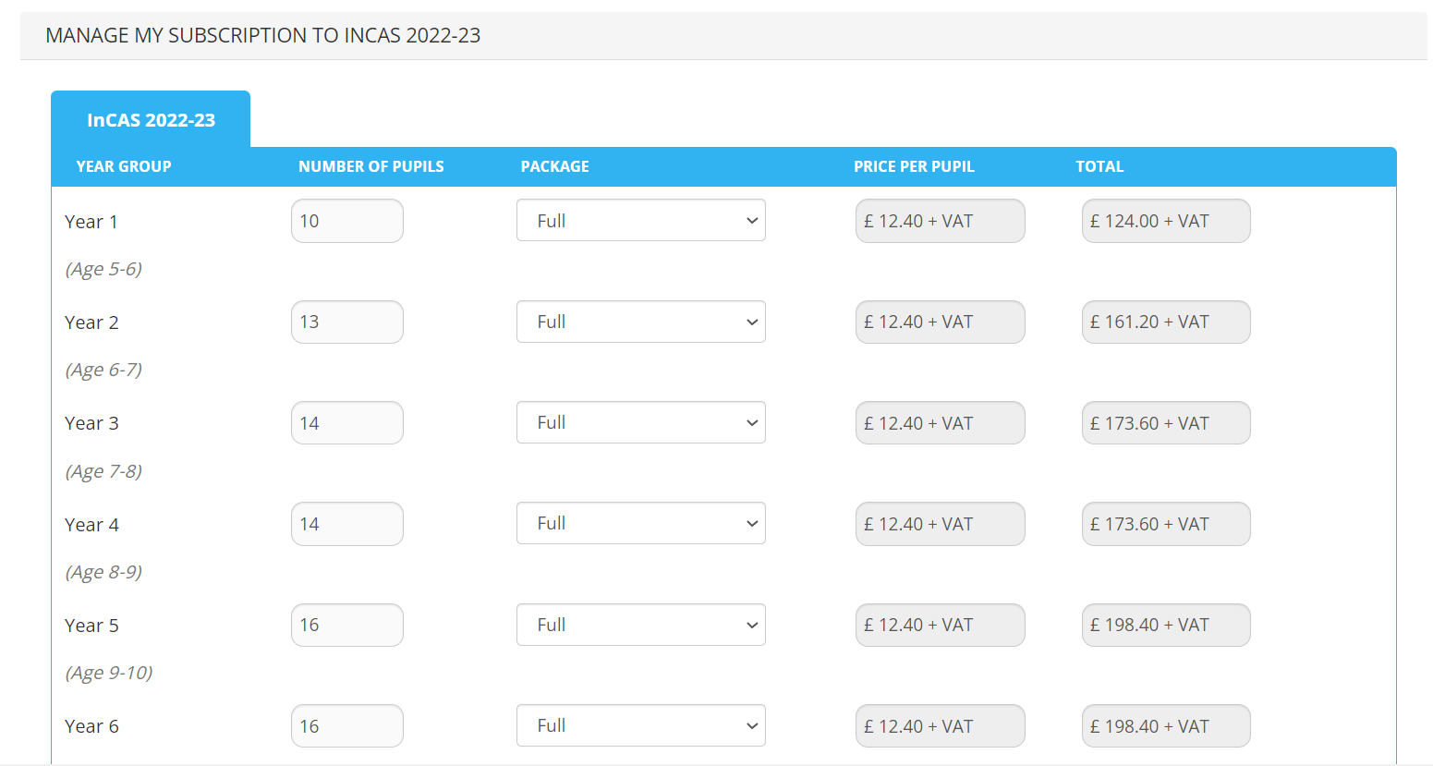
Task: Click the (Age 8-9) text
Action: click(103, 572)
